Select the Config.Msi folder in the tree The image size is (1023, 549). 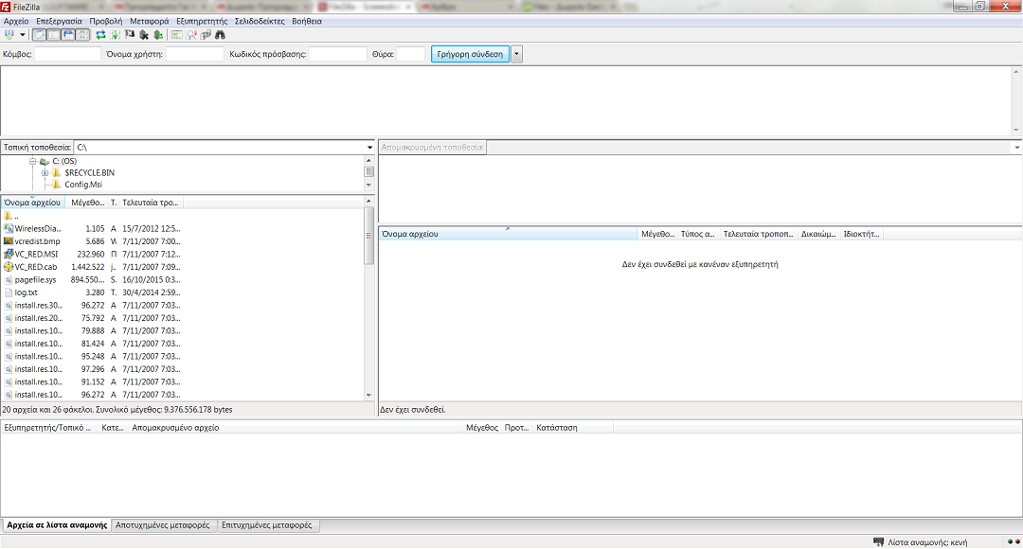pos(83,185)
